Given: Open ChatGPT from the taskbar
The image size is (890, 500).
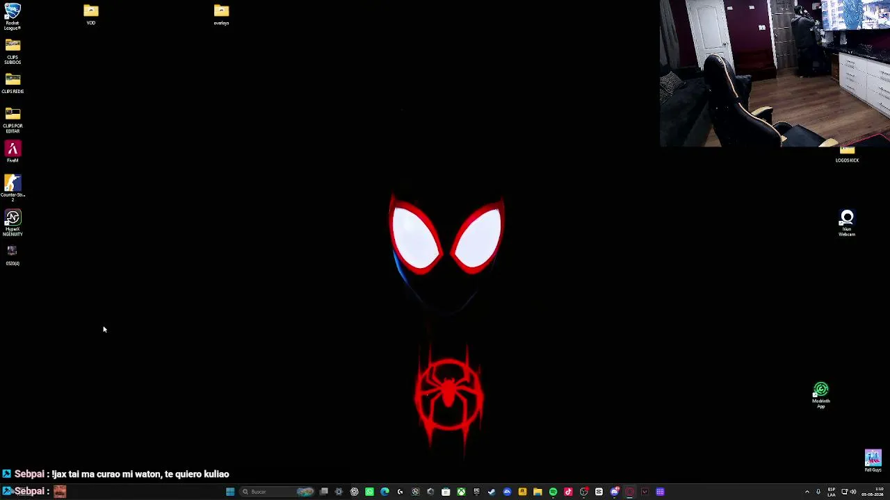Looking at the screenshot, I should (355, 492).
